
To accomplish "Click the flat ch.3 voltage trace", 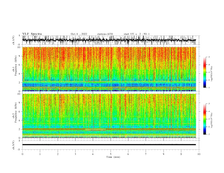I will click(109, 145).
